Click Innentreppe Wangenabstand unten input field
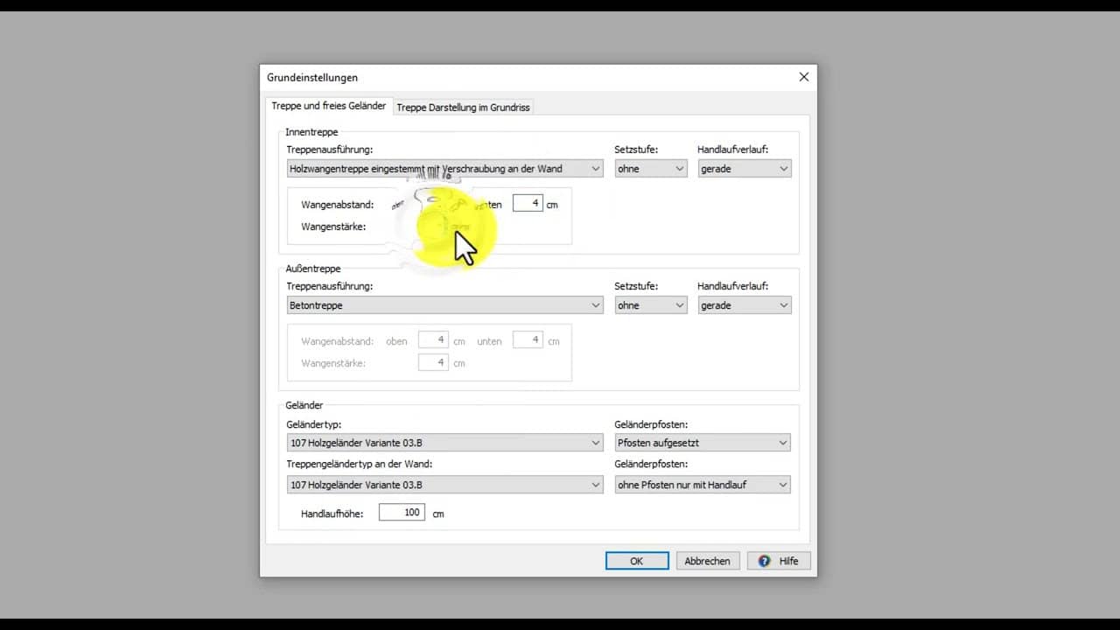The height and width of the screenshot is (630, 1120). point(528,203)
